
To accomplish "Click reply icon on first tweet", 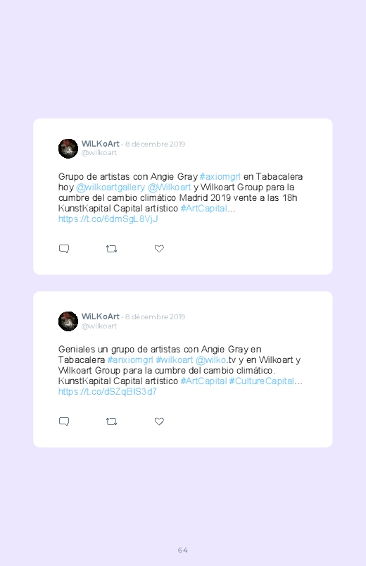I will click(x=64, y=249).
